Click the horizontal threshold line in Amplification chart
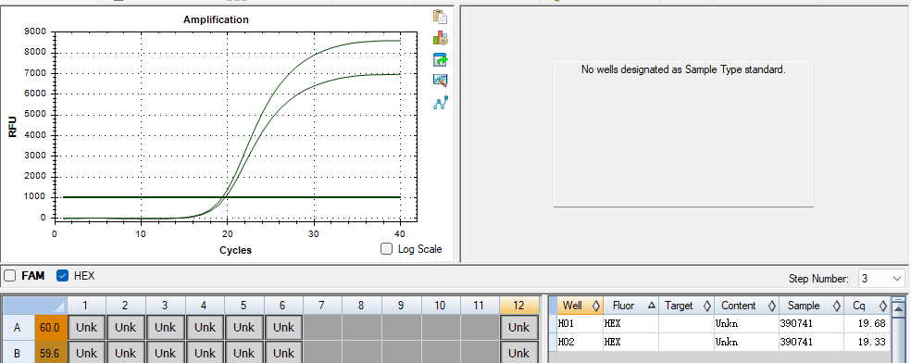 [231, 197]
